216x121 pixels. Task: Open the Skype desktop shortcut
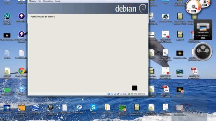tap(93, 107)
